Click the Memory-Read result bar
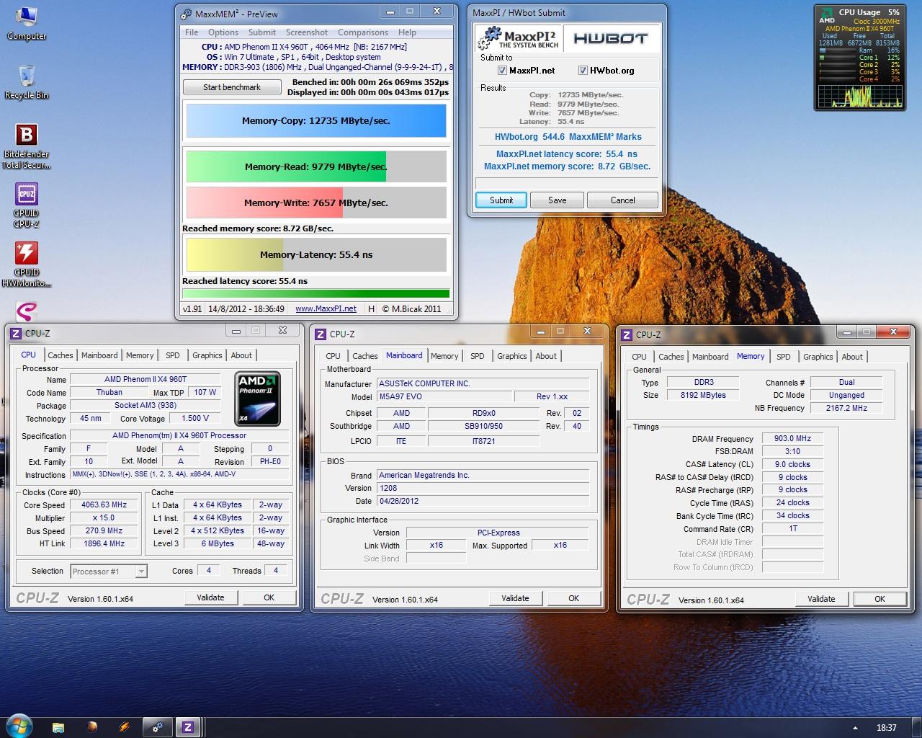922x738 pixels. (x=316, y=166)
